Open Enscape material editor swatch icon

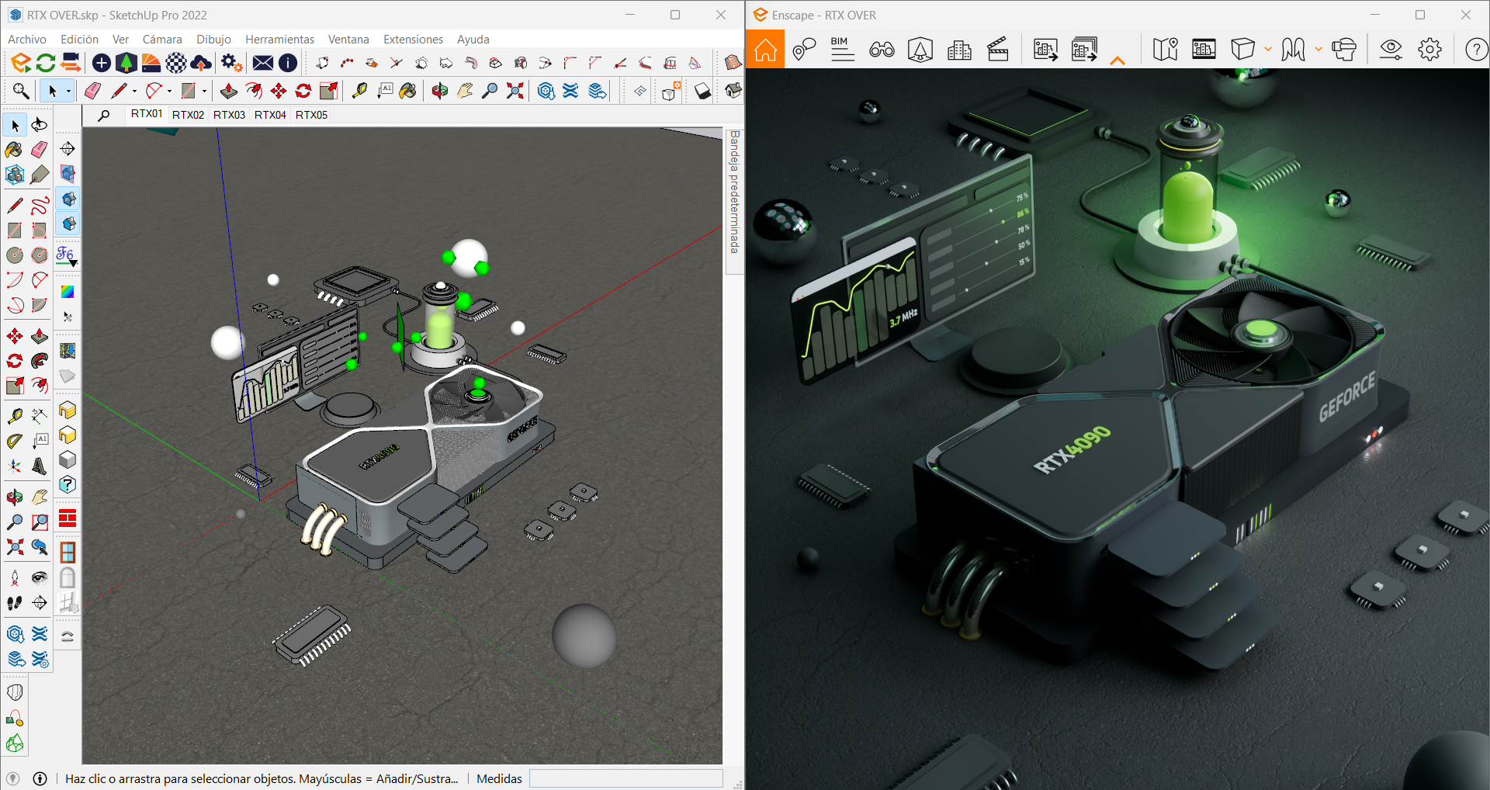pos(151,63)
